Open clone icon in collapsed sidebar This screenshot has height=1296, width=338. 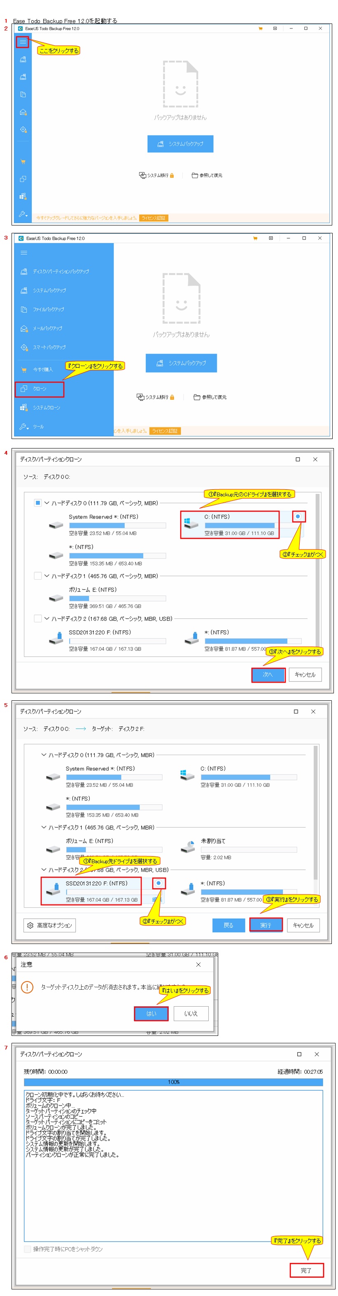pyautogui.click(x=23, y=179)
